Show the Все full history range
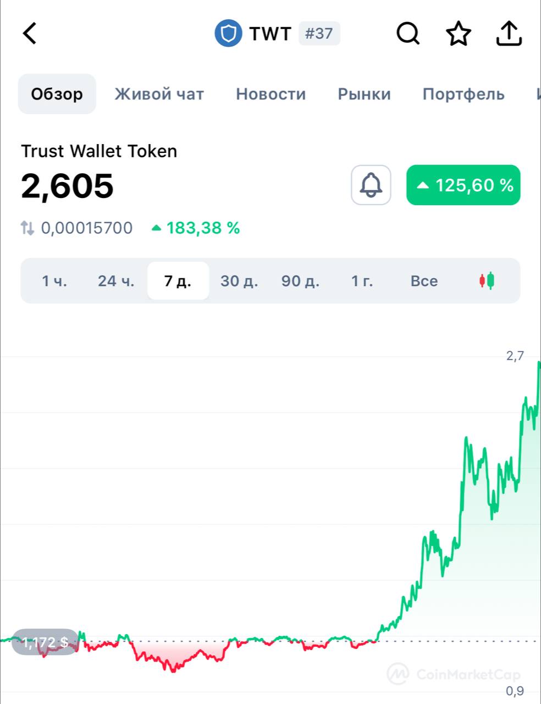 (x=424, y=281)
